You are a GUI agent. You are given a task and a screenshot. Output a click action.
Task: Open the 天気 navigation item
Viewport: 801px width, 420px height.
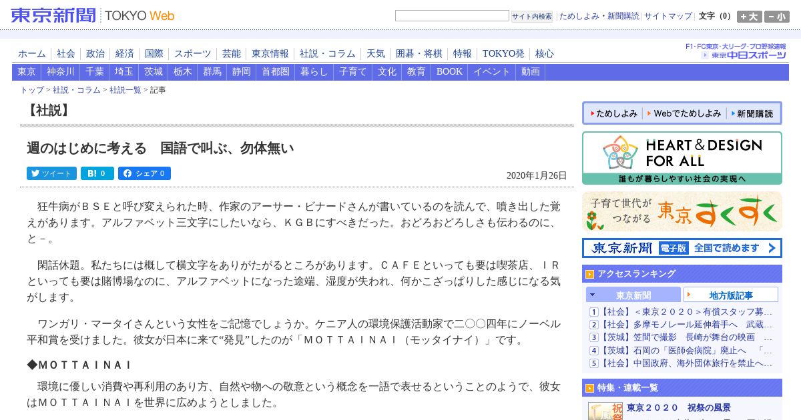376,54
